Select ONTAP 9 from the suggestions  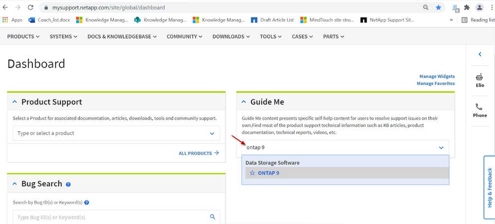pyautogui.click(x=269, y=173)
